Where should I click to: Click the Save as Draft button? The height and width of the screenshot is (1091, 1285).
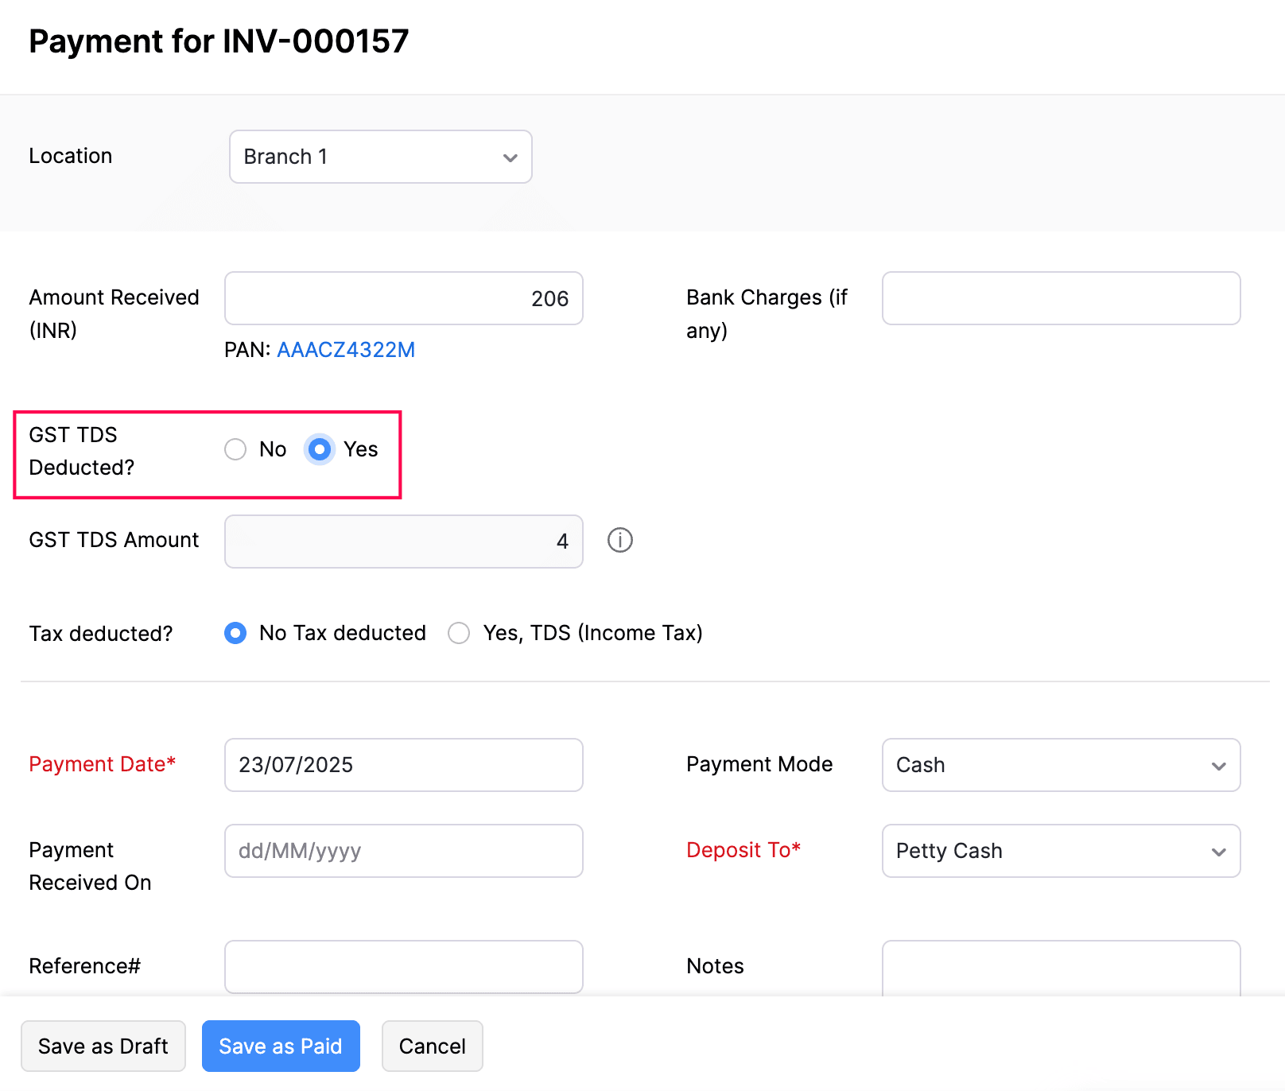(x=103, y=1046)
